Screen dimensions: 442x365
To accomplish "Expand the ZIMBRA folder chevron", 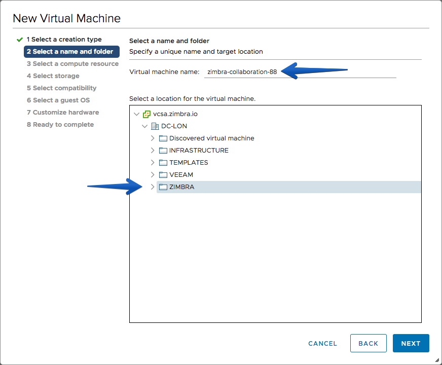I will pos(153,187).
